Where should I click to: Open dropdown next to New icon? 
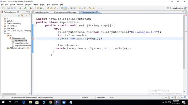6,8
